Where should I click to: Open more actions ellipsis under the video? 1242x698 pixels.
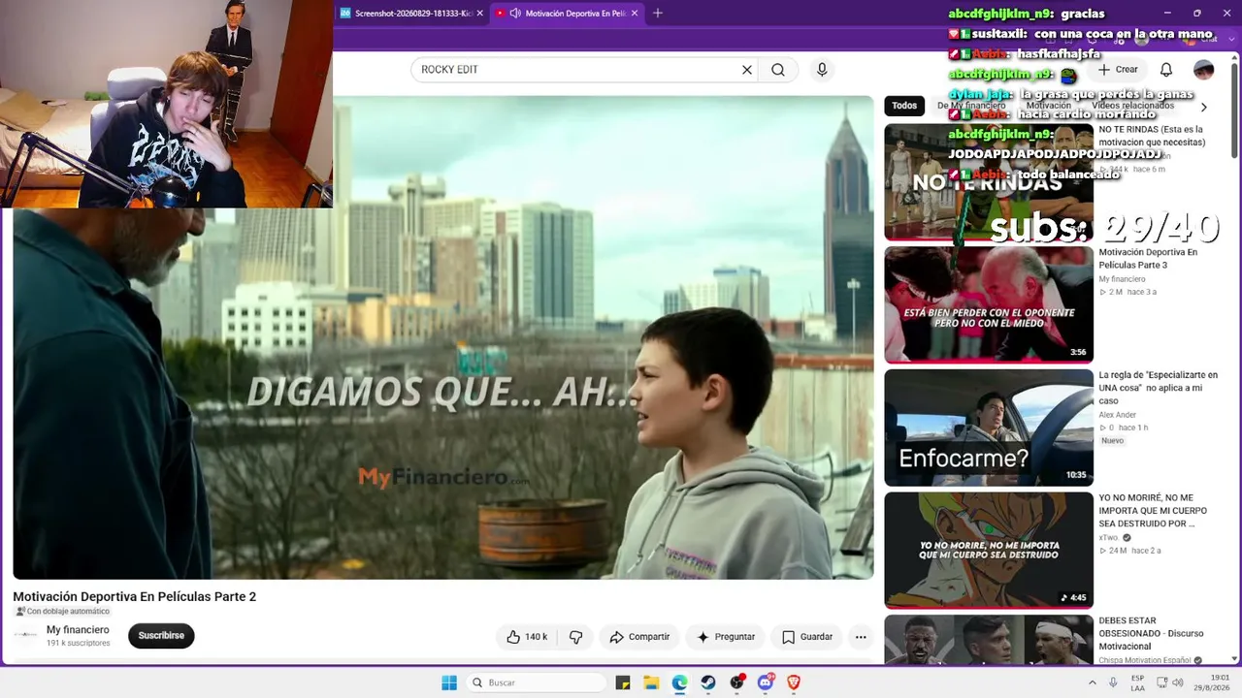click(861, 637)
